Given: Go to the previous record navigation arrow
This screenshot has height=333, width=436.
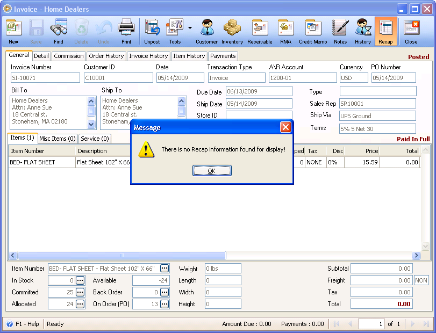Looking at the screenshot, I should click(x=350, y=324).
